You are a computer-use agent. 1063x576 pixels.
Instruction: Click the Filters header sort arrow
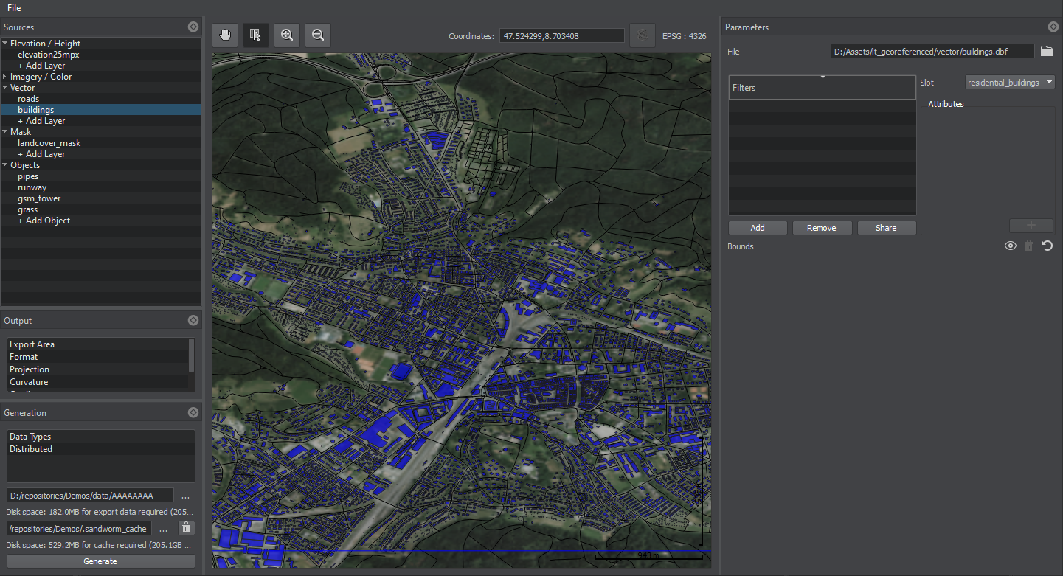coord(823,77)
